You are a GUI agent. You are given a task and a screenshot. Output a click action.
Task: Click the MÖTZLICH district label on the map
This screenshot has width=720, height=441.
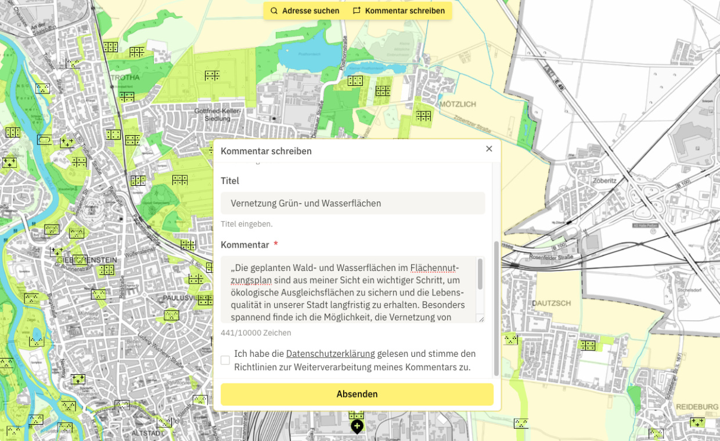[x=458, y=104]
